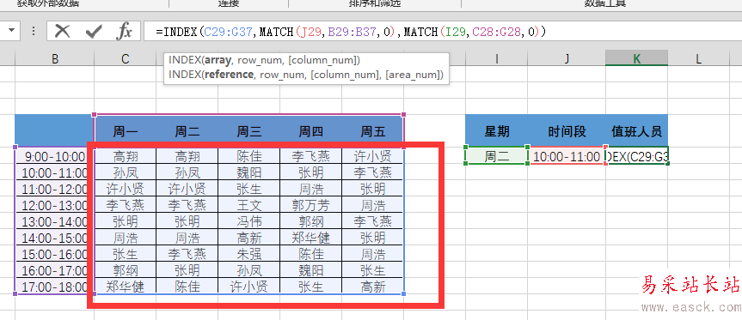Select the 13:00-14:00 time cell
742x320 pixels.
click(55, 221)
